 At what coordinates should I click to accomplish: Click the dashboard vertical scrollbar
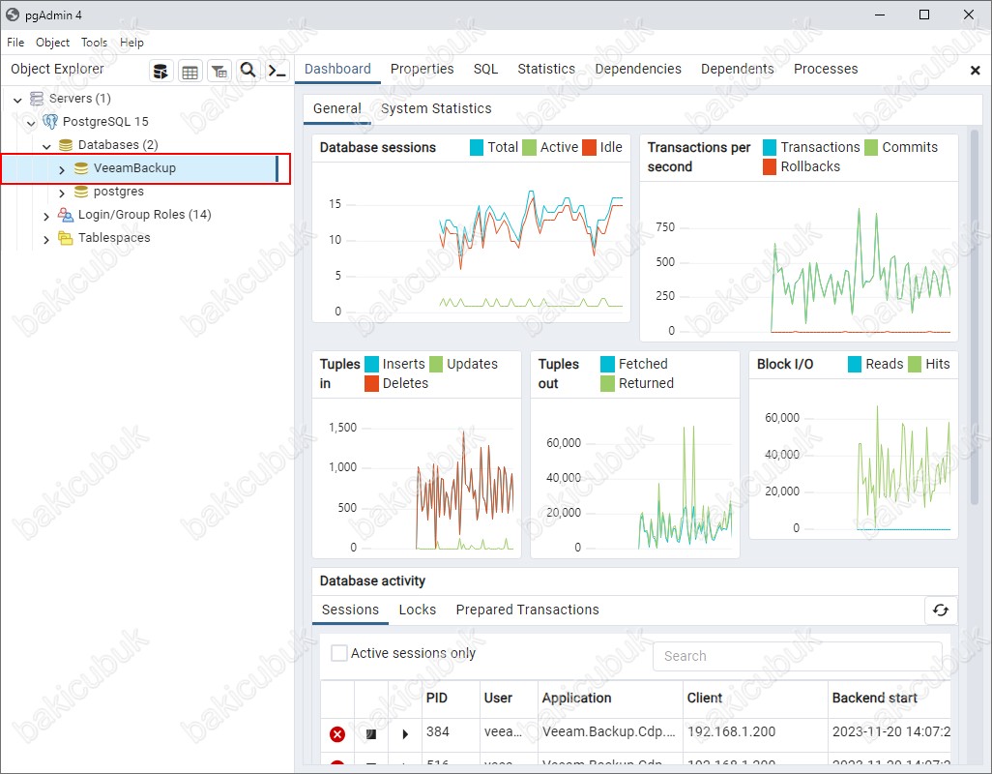click(x=975, y=316)
